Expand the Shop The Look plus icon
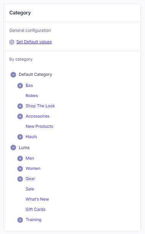The height and width of the screenshot is (234, 145). click(x=20, y=106)
